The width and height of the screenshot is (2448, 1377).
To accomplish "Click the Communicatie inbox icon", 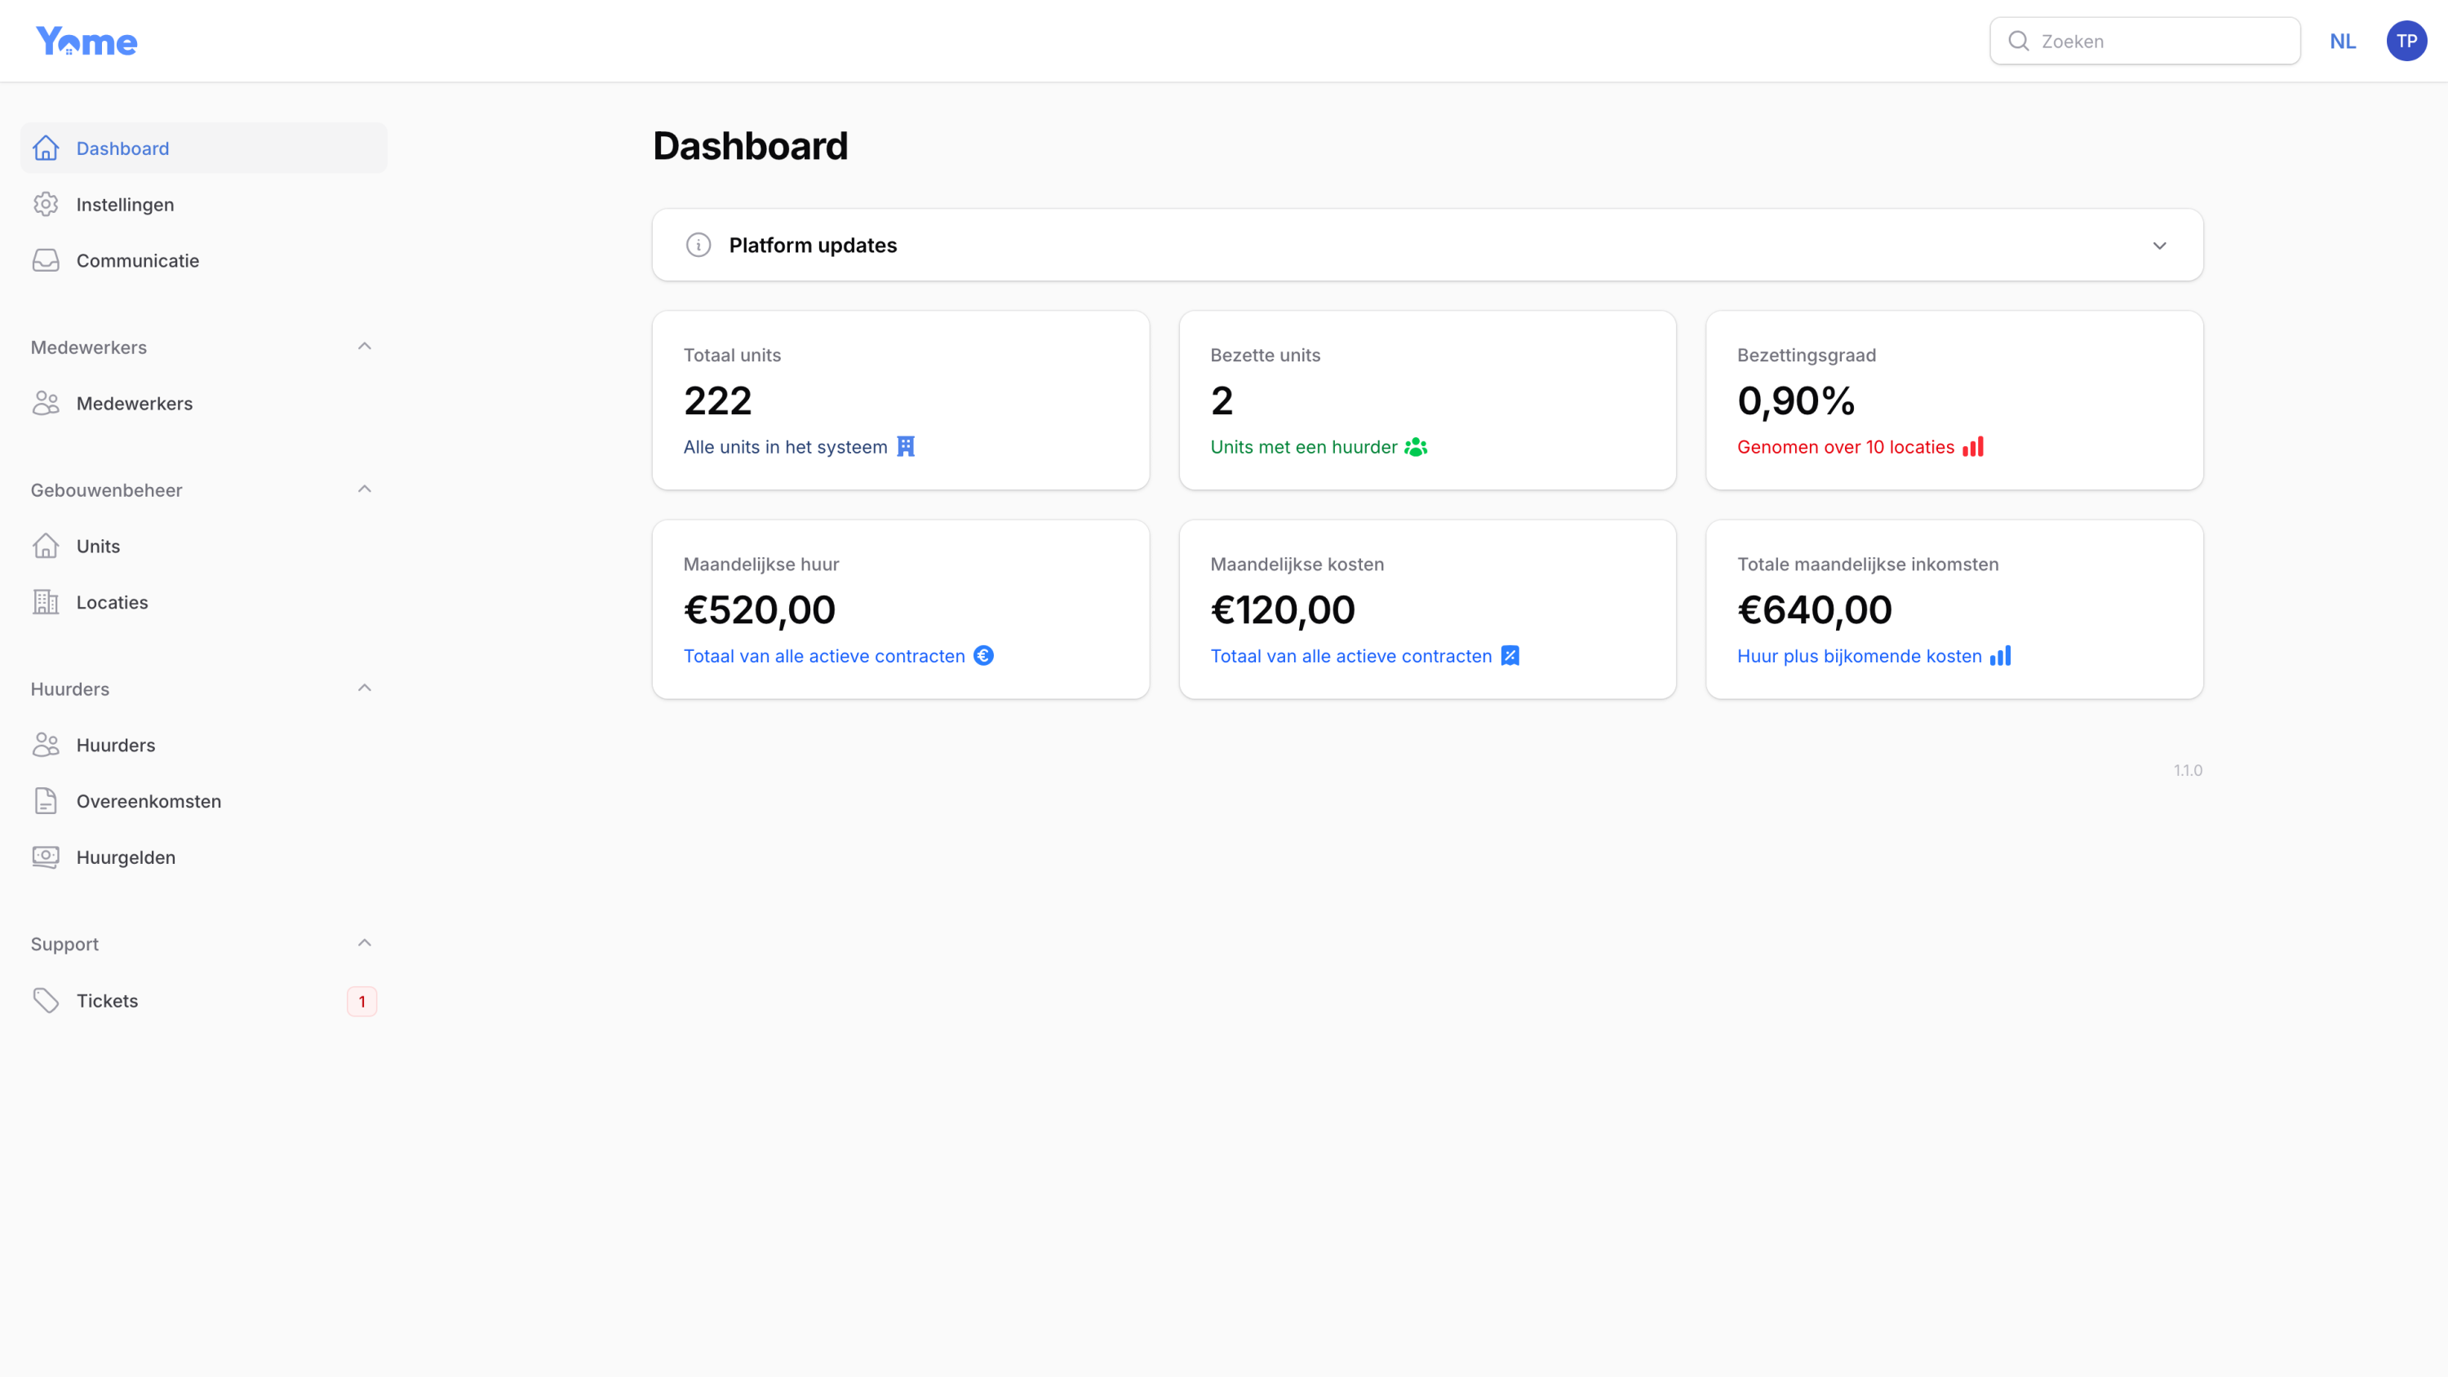I will click(x=47, y=259).
